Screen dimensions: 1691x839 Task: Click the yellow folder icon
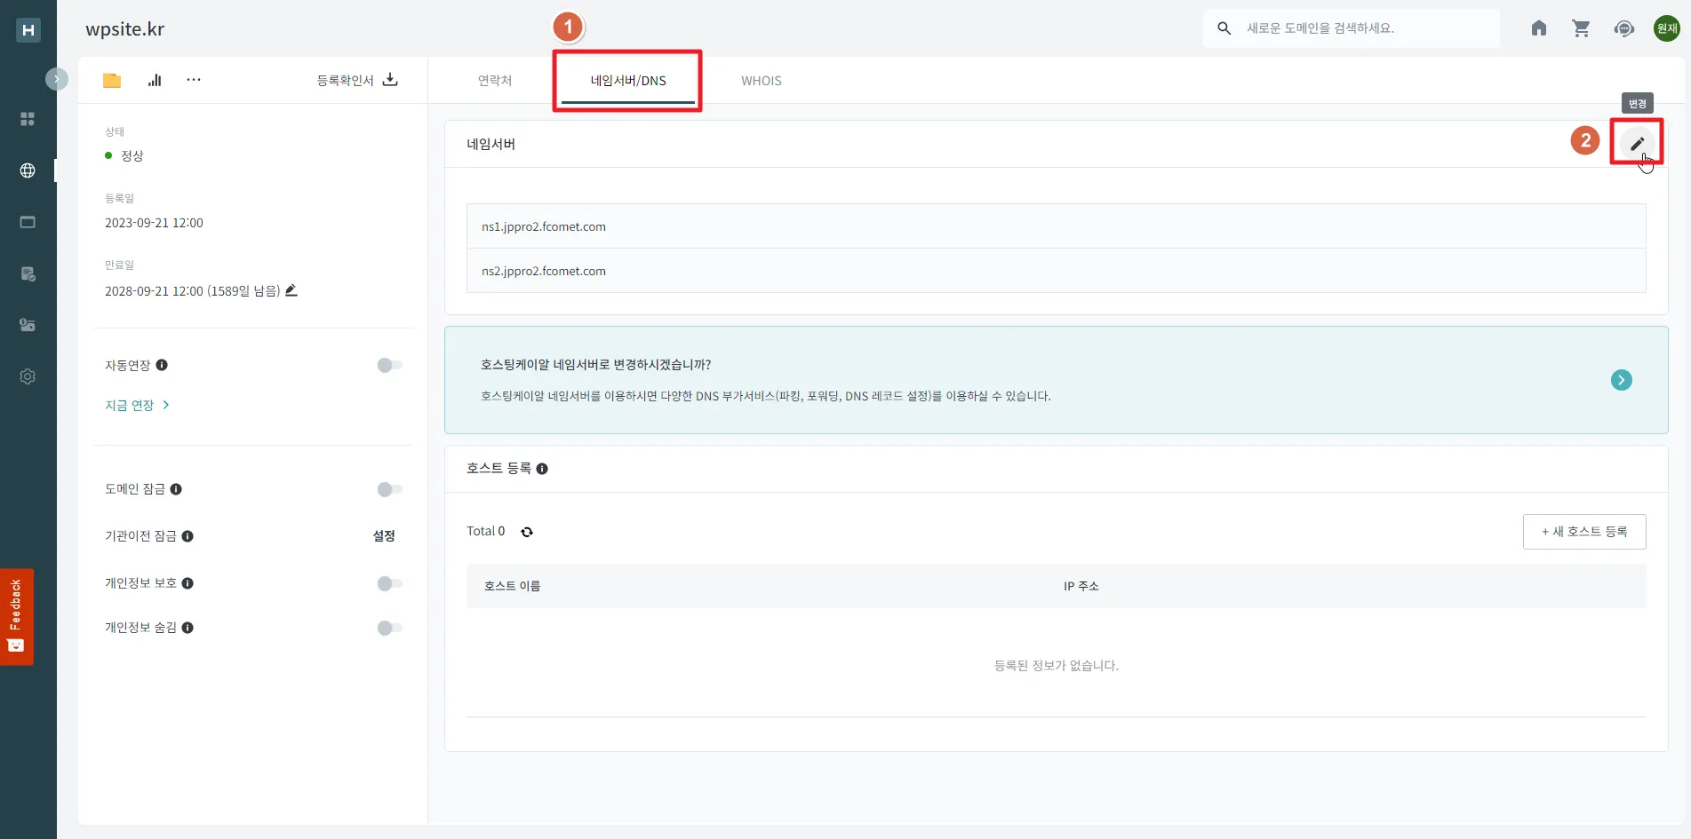pos(112,80)
